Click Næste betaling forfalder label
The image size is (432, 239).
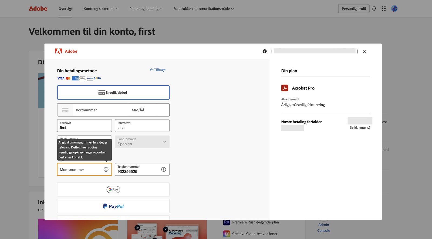tap(301, 122)
